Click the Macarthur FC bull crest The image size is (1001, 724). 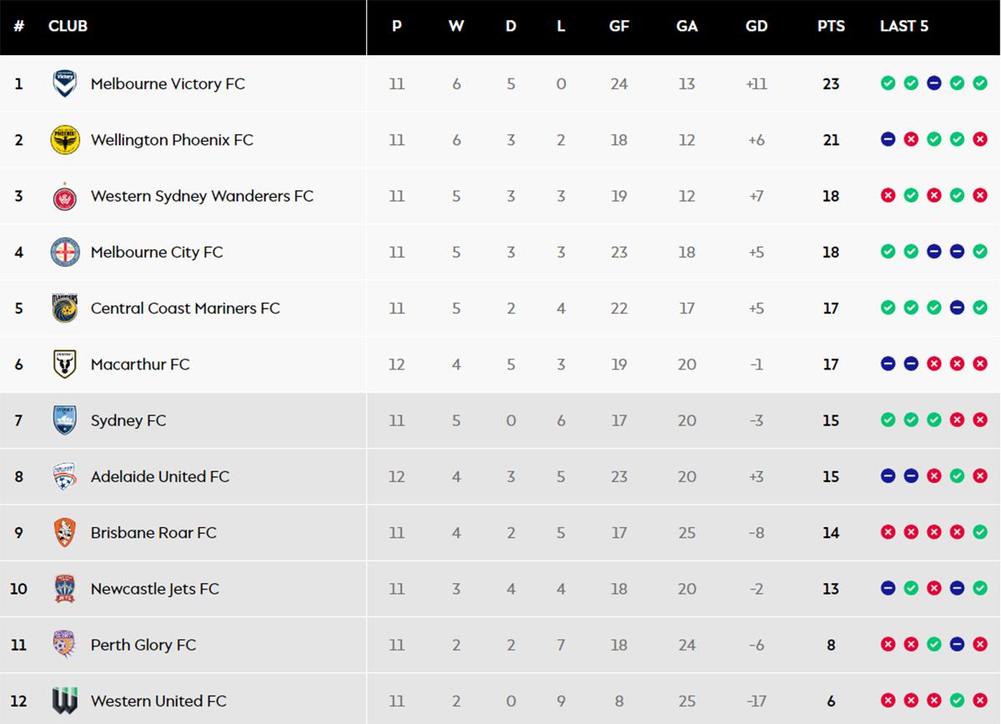65,364
